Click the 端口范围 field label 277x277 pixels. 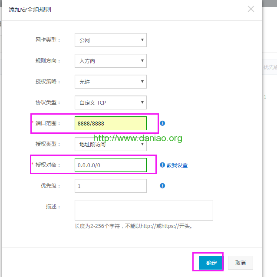(48, 123)
